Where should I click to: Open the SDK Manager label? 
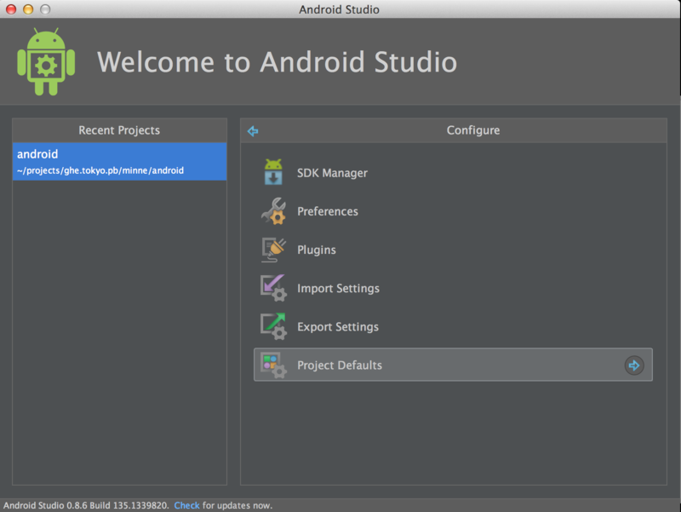coord(332,173)
